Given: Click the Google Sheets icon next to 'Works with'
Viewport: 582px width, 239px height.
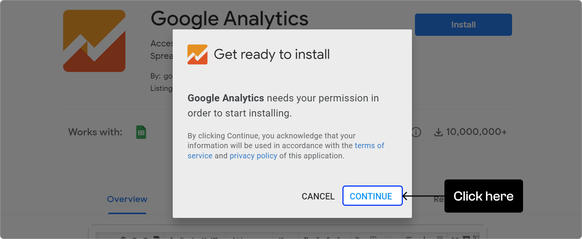Looking at the screenshot, I should pyautogui.click(x=142, y=132).
